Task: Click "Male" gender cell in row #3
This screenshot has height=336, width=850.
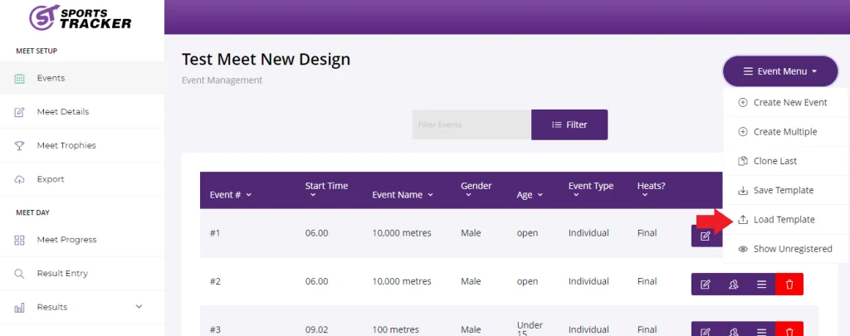Action: (471, 329)
